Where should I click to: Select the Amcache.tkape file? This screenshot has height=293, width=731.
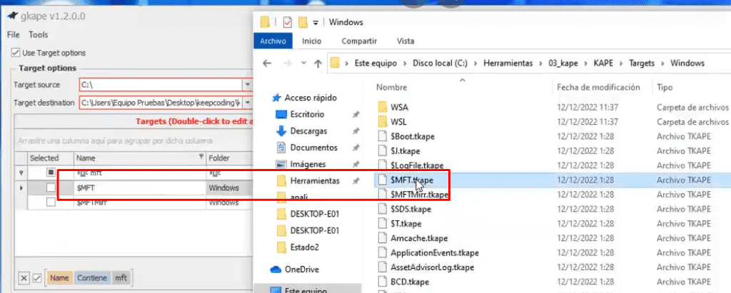(x=419, y=238)
